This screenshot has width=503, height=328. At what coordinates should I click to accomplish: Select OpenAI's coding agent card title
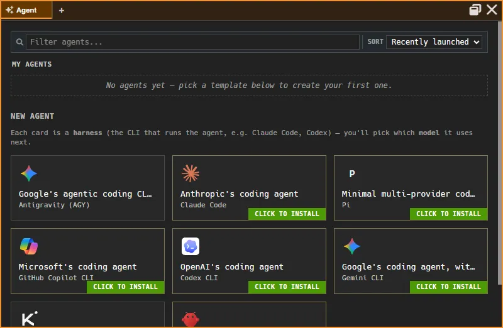(232, 267)
